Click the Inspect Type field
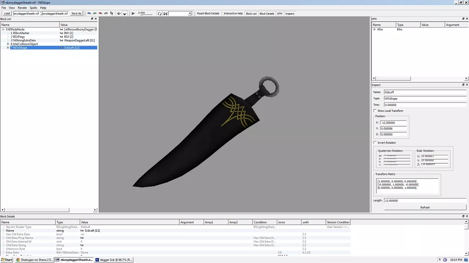 tap(425, 98)
